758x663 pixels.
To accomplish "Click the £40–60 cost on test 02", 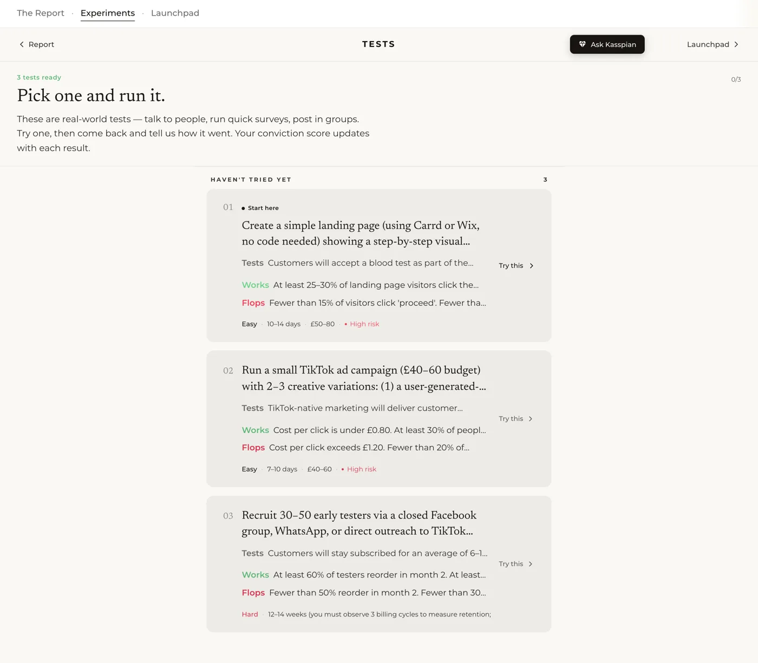I will 319,469.
